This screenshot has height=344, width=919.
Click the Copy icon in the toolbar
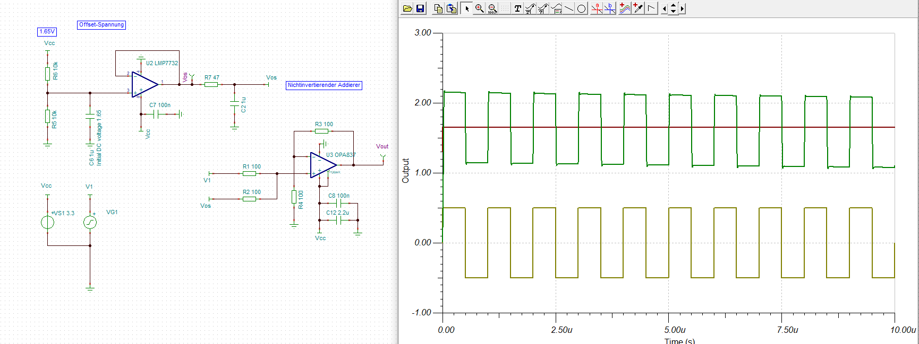click(438, 8)
